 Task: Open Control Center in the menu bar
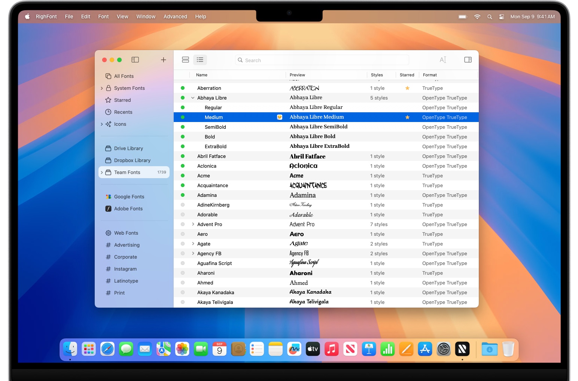502,16
